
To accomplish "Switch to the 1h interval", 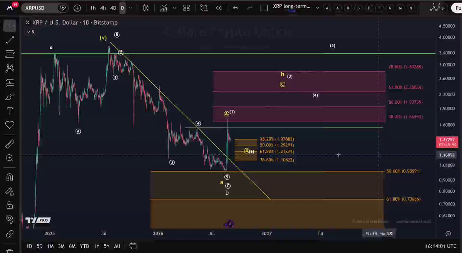I will click(93, 8).
